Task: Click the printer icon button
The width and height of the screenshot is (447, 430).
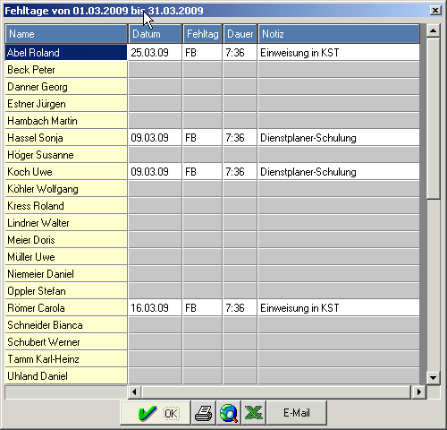Action: 204,413
